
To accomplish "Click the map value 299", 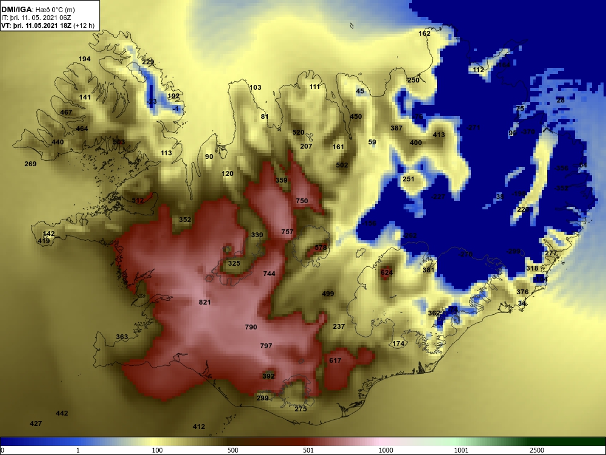I will click(262, 398).
